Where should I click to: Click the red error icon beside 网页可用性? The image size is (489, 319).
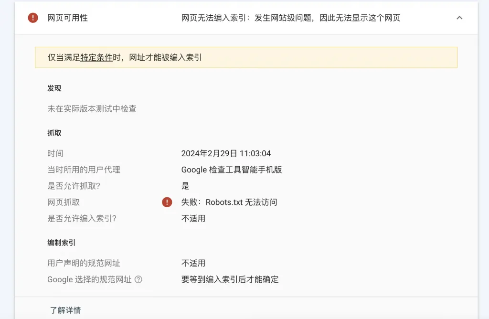tap(33, 18)
